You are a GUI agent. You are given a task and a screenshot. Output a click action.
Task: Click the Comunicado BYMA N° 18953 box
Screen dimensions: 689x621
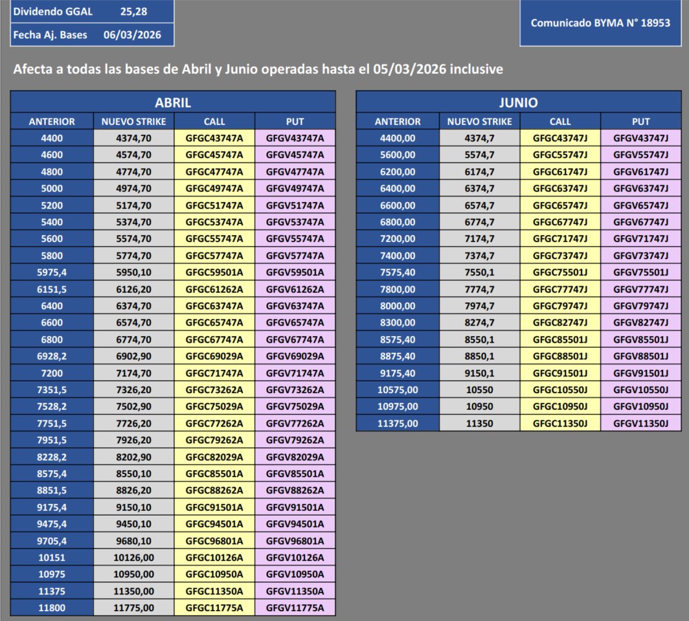coord(600,23)
